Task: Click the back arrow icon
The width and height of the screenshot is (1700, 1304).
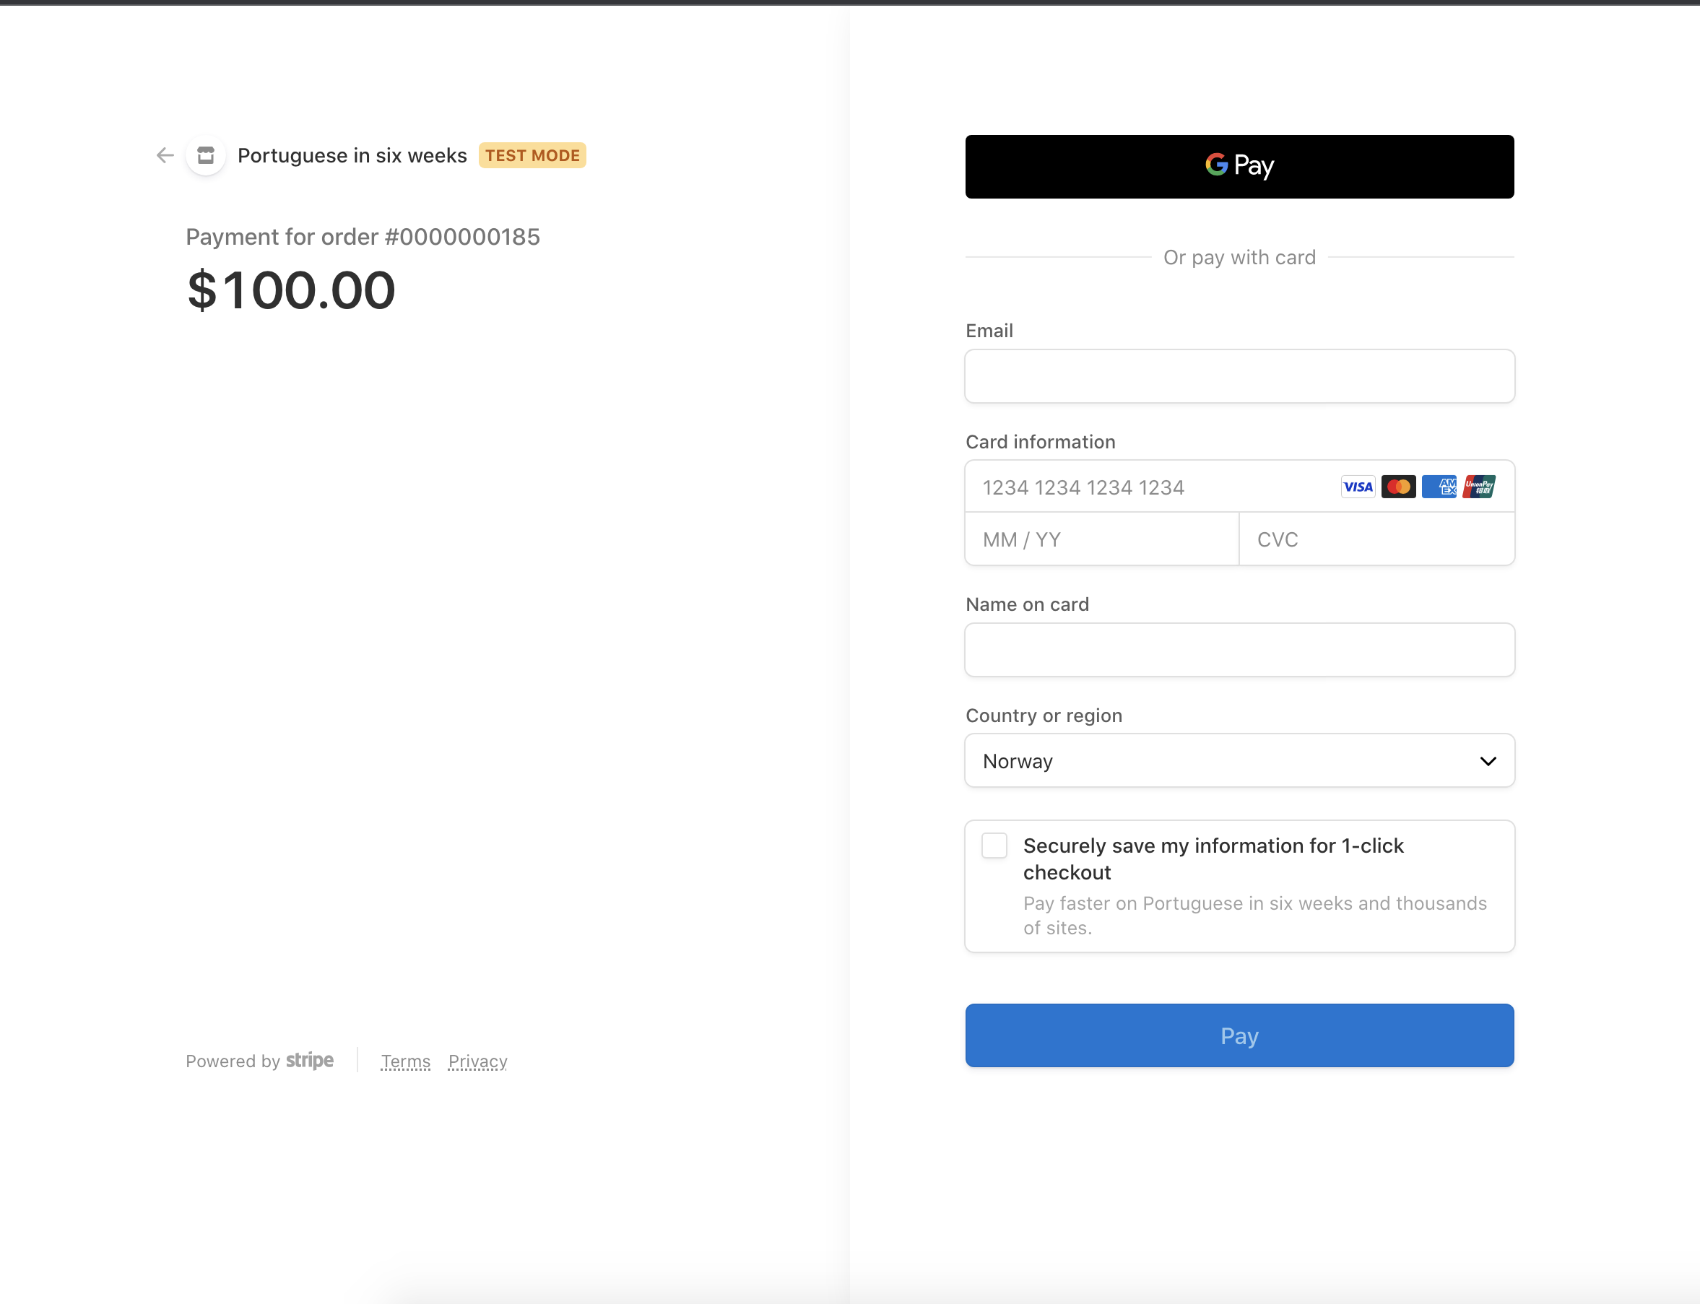Action: [165, 155]
